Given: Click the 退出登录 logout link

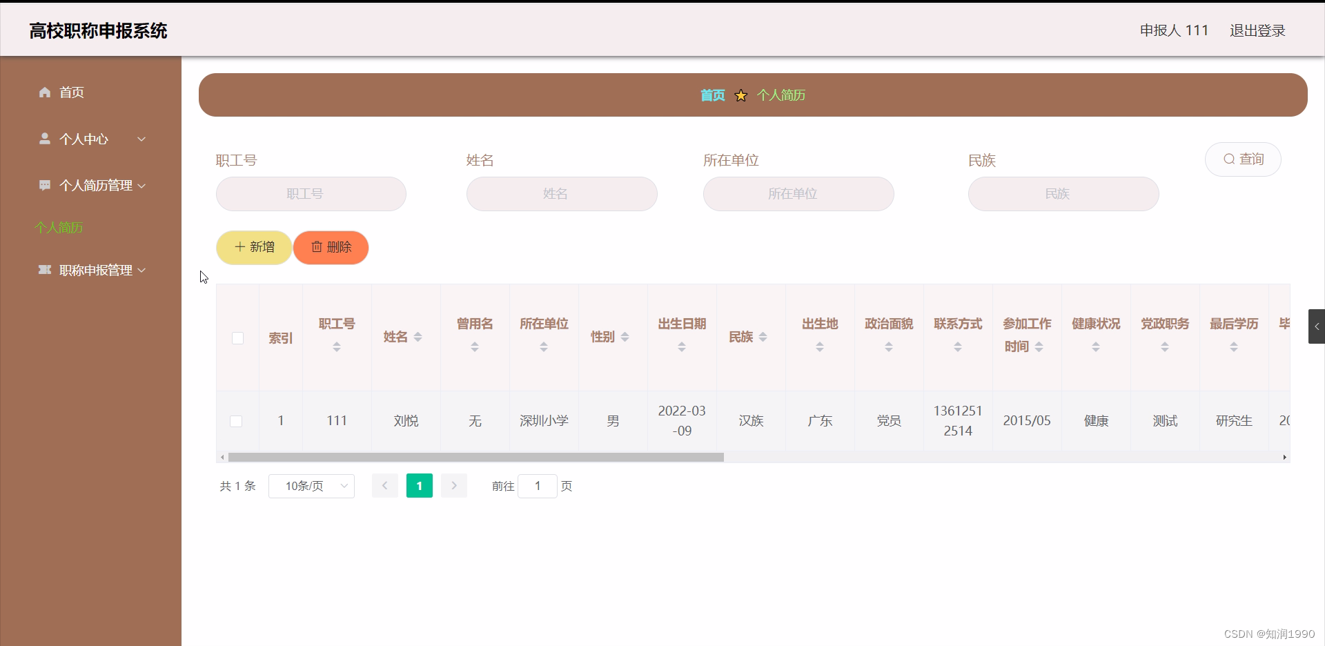Looking at the screenshot, I should tap(1257, 30).
